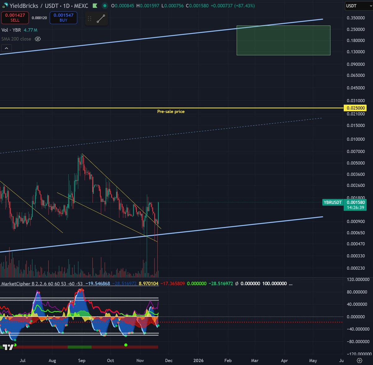Click the 2026 label on time axis
373x365 pixels.
[198, 360]
